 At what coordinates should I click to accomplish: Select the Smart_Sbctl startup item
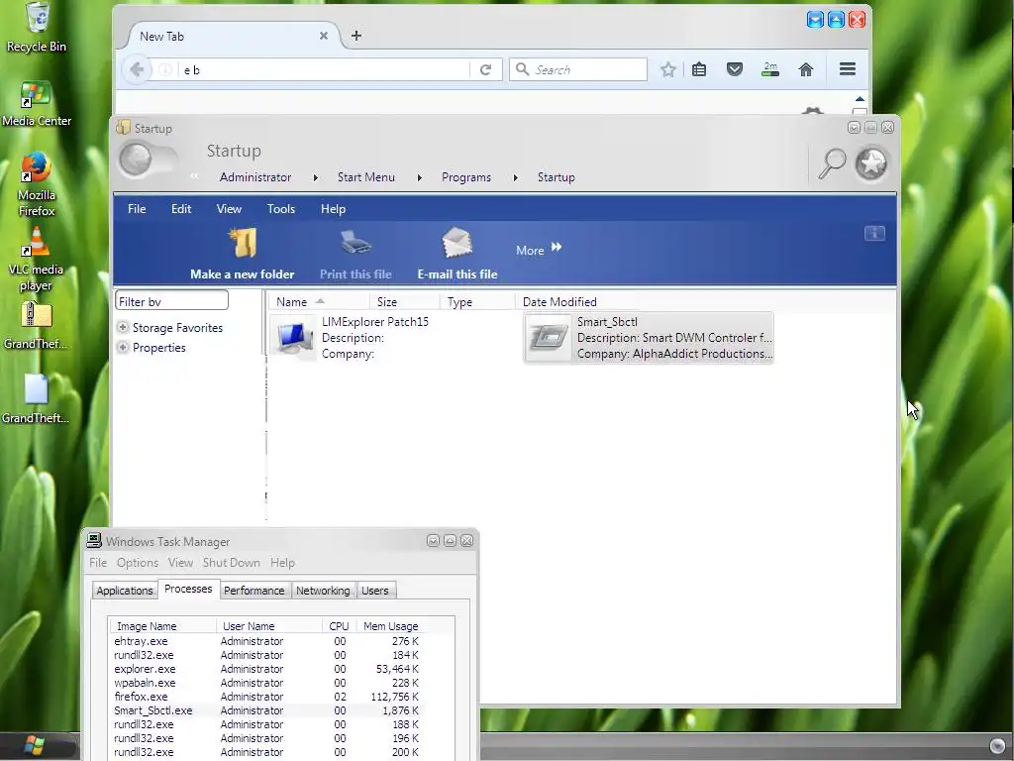[649, 338]
